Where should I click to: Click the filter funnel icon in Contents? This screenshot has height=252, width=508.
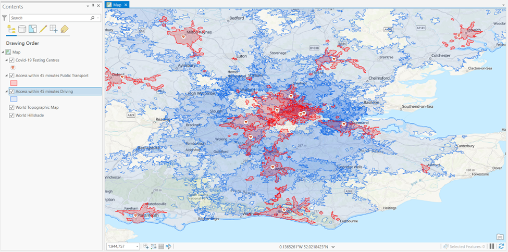5,18
